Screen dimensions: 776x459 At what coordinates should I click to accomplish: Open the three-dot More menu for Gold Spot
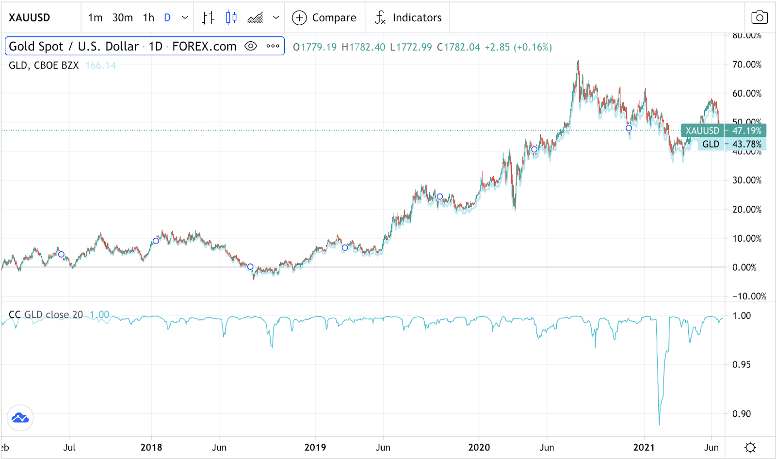[x=273, y=47]
